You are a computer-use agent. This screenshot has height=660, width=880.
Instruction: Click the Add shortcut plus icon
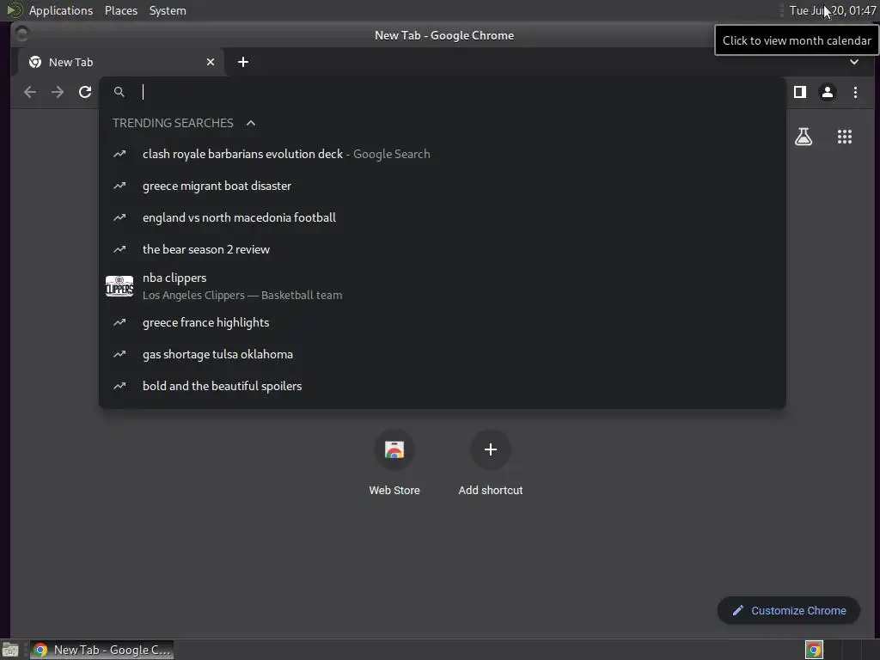click(x=491, y=449)
